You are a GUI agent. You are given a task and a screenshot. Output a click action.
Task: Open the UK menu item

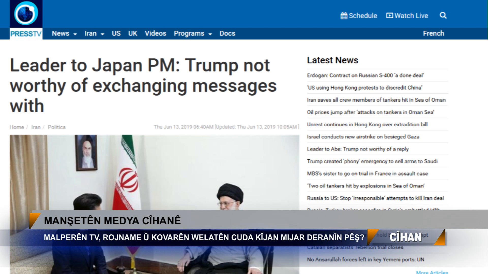[x=133, y=33]
